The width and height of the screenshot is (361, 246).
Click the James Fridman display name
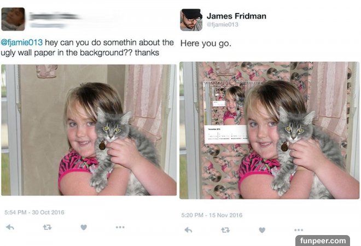pyautogui.click(x=236, y=16)
